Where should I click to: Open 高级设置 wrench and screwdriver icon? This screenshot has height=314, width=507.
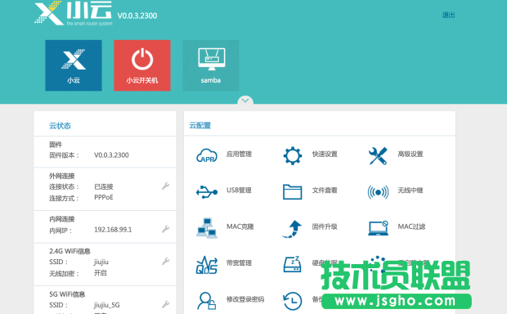(x=378, y=155)
